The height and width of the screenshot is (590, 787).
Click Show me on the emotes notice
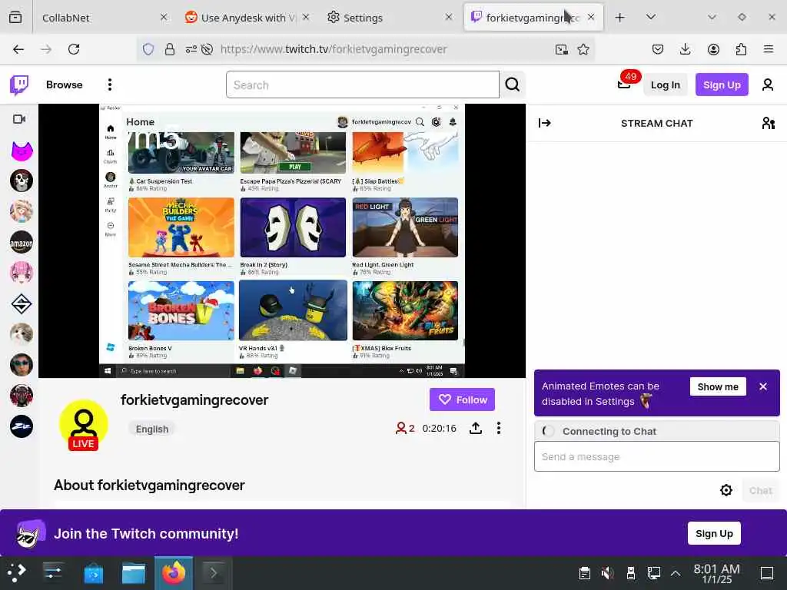(718, 387)
